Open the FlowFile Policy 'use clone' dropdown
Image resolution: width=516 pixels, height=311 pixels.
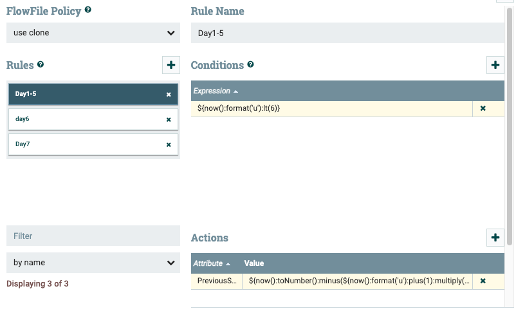tap(93, 33)
